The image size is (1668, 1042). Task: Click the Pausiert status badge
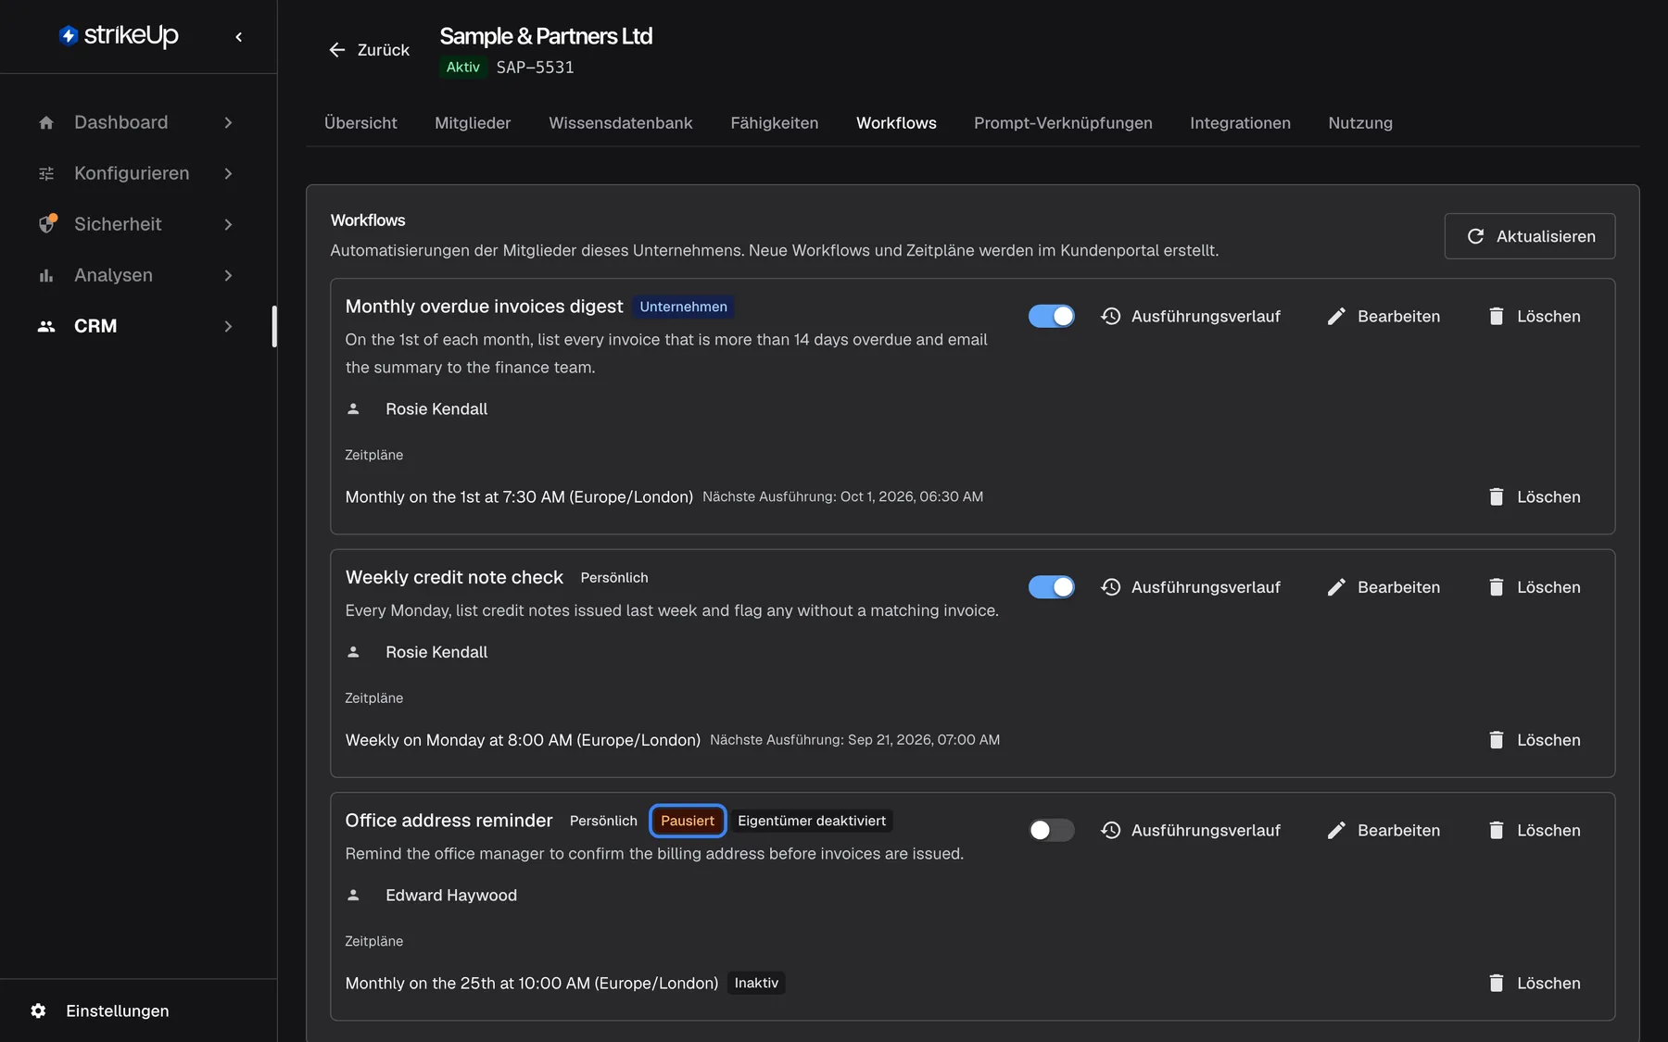pyautogui.click(x=688, y=821)
